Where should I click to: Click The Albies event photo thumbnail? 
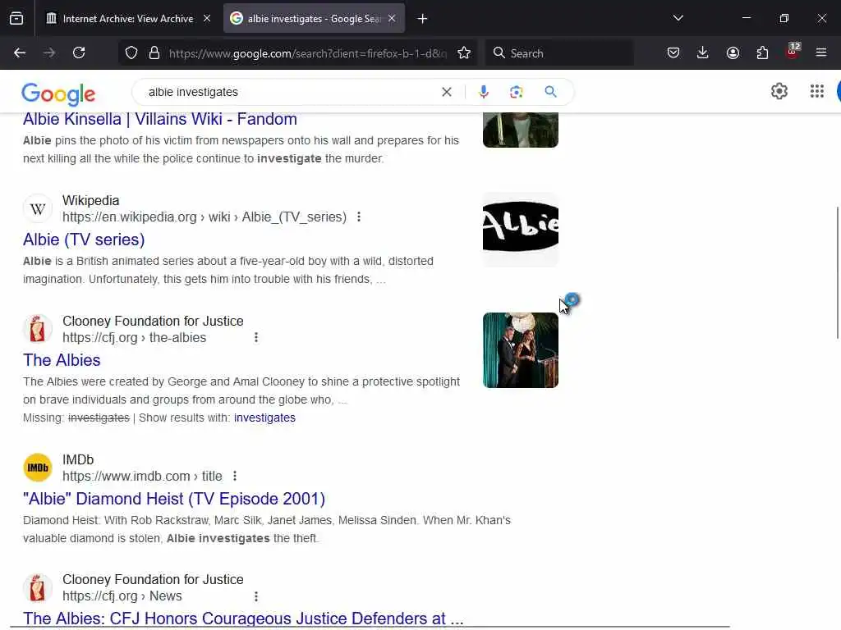pos(520,349)
